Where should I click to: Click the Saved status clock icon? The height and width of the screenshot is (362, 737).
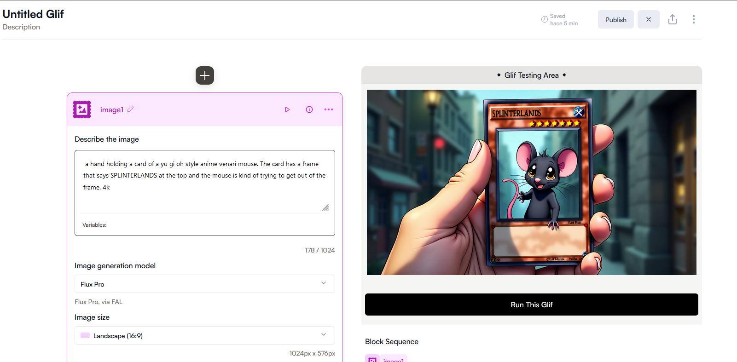point(545,19)
